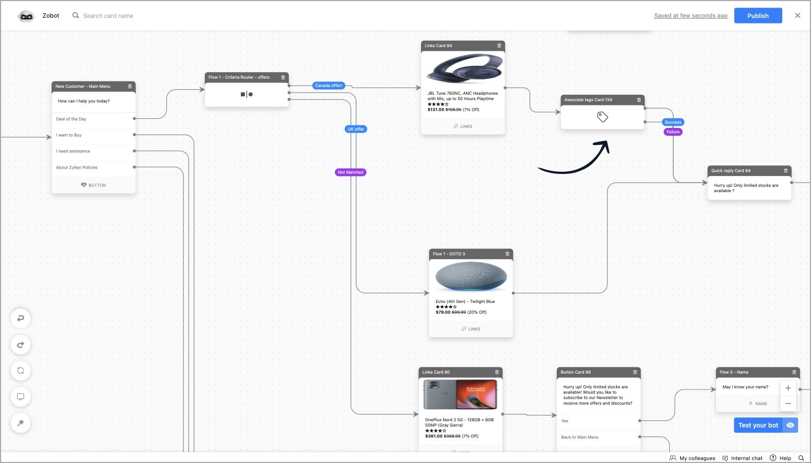Viewport: 811px width, 463px height.
Task: Click the About Zylker Policies option
Action: 93,167
